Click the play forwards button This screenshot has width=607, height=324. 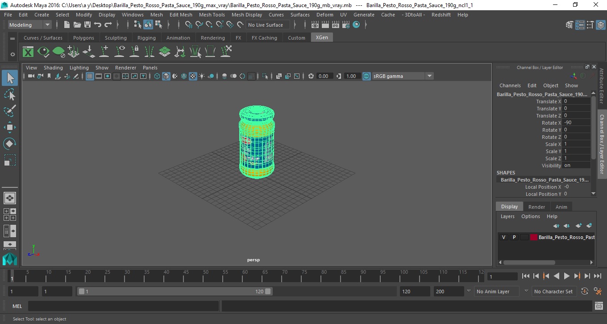tap(566, 276)
